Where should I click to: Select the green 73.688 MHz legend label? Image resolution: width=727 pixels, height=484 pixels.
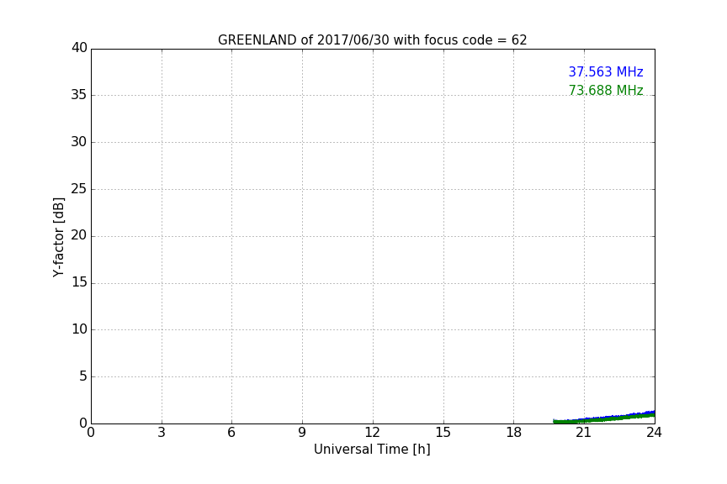point(606,90)
